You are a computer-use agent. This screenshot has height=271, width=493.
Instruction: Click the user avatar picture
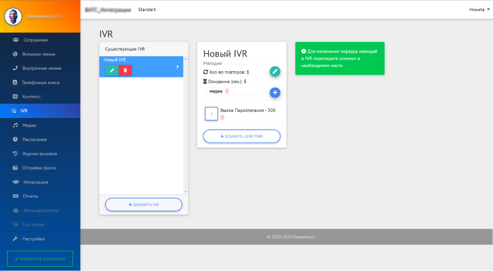point(13,16)
